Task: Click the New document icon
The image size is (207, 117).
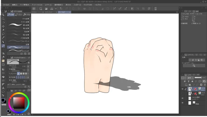Action: click(x=41, y=9)
